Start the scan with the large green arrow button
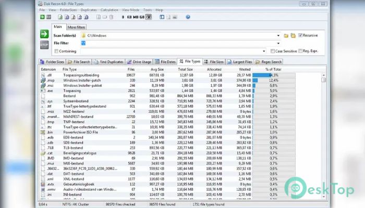This screenshot has height=208, width=365. point(44,34)
